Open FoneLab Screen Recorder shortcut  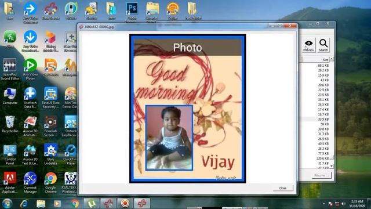tap(50, 126)
